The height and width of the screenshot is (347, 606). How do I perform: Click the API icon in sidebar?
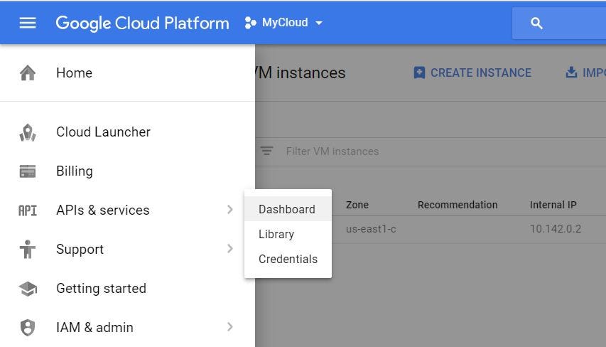click(28, 210)
